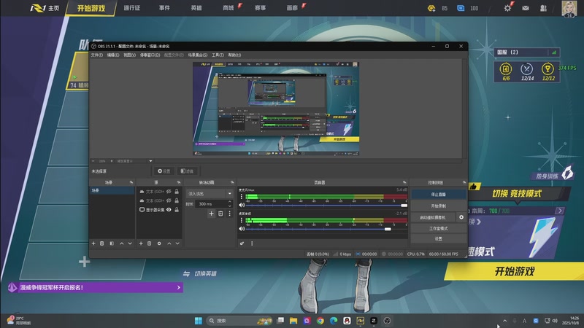Expand the weekly progress arrow in game panel
This screenshot has height=328, width=584.
point(560,211)
